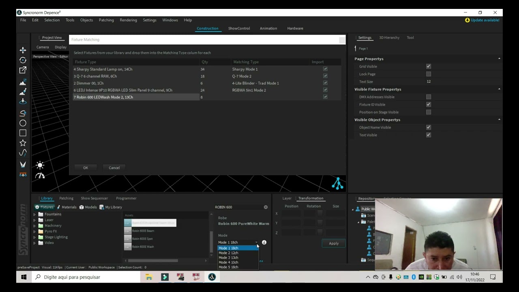
Task: Expand the Machinery folder
Action: (34, 225)
